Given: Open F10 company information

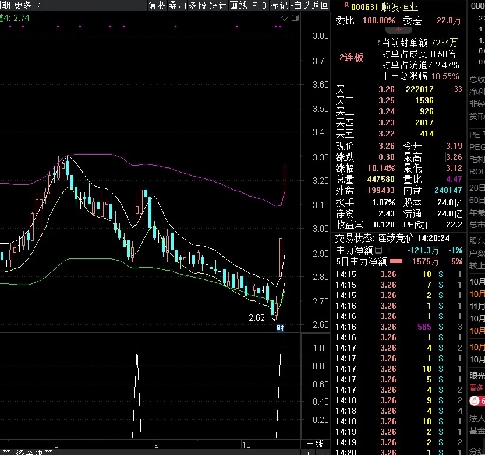Looking at the screenshot, I should pyautogui.click(x=259, y=6).
